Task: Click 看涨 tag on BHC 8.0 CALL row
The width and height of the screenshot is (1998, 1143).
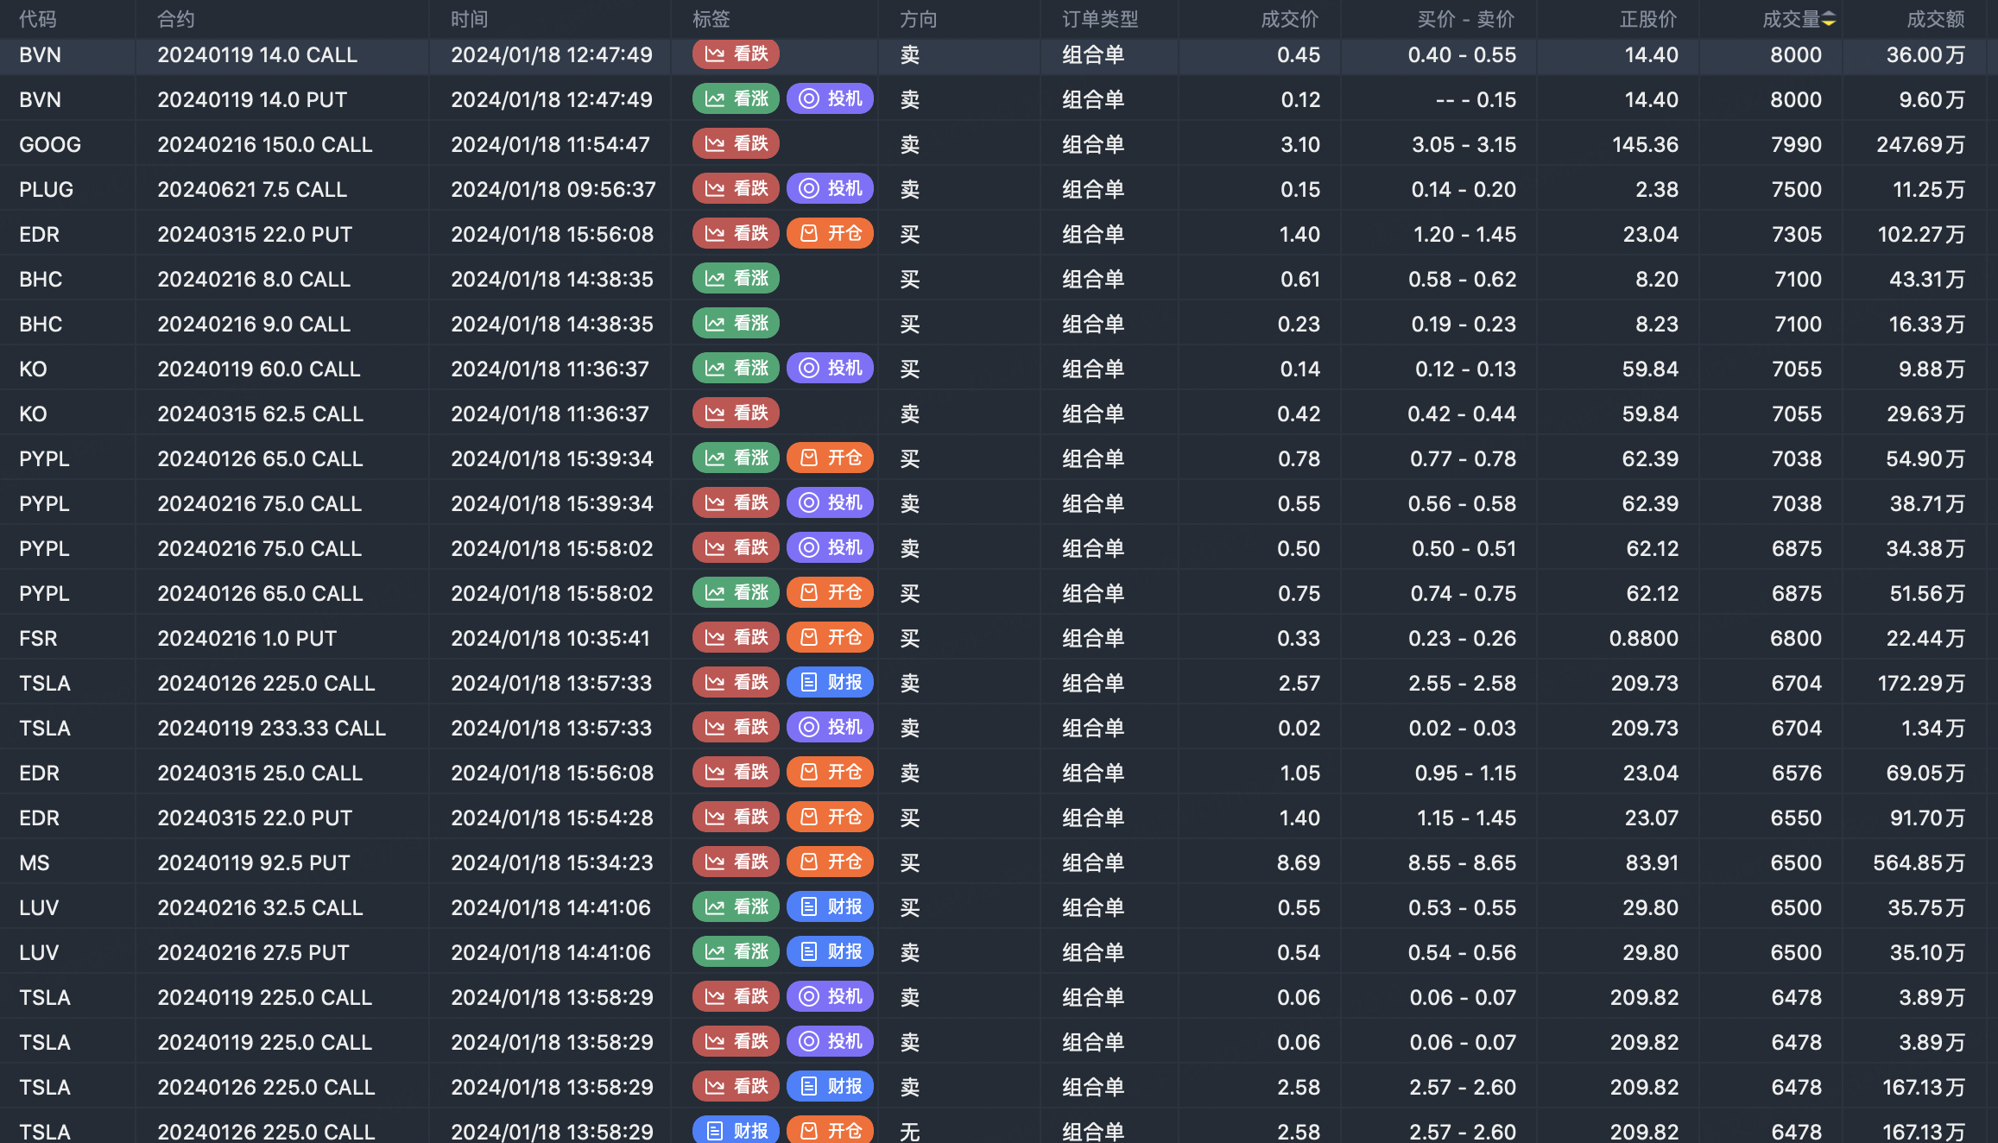Action: point(736,279)
